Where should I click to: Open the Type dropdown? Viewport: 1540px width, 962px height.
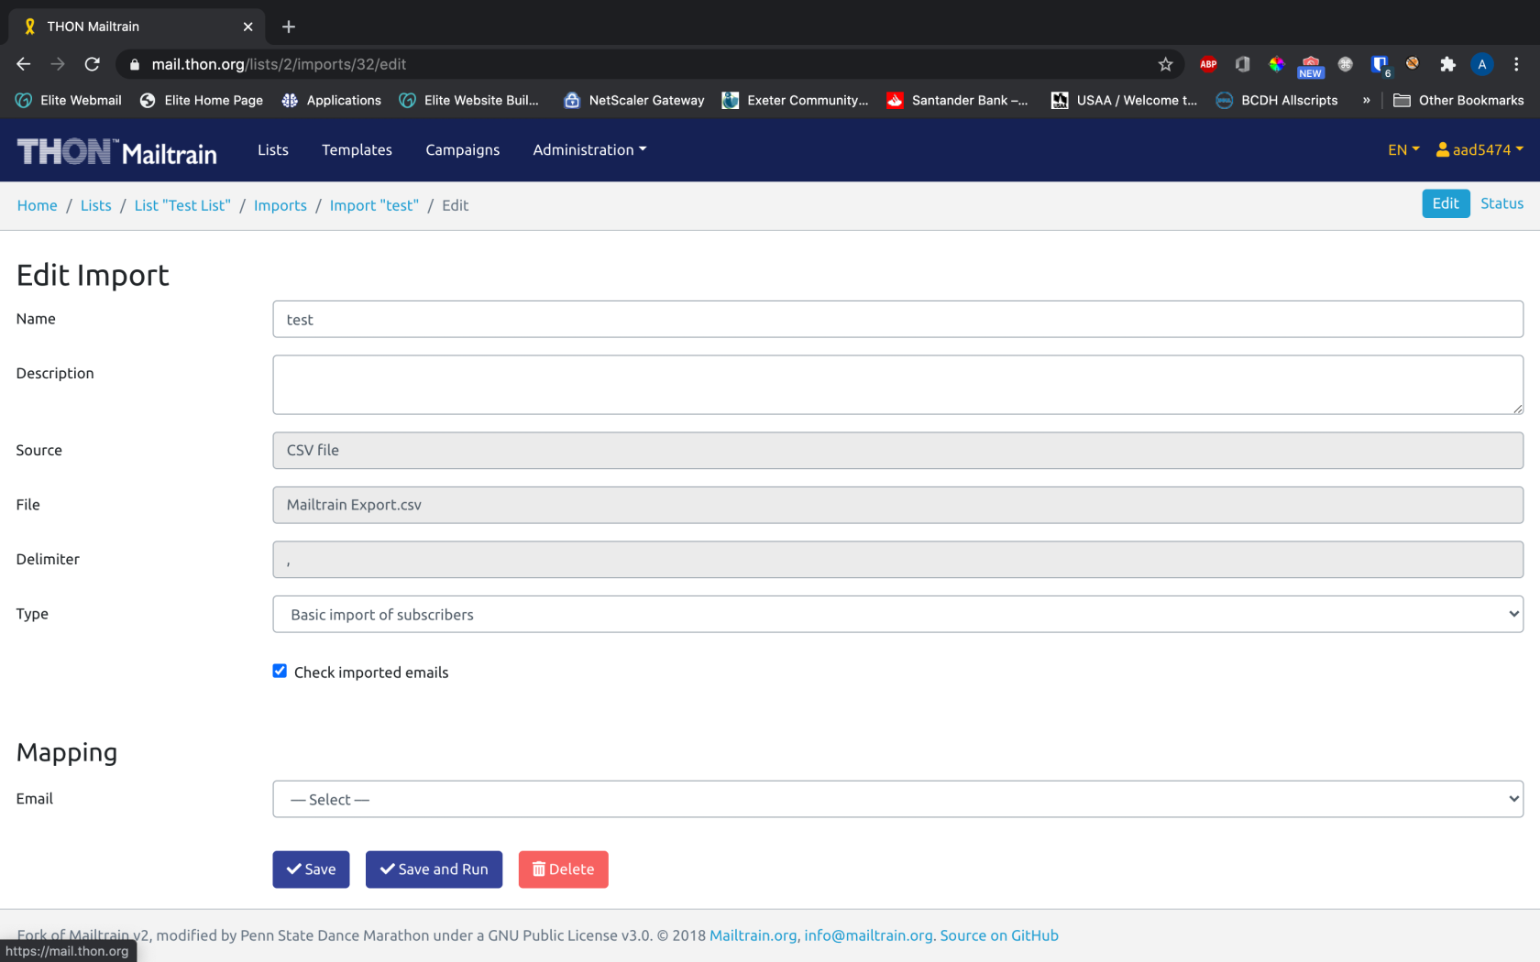(x=897, y=614)
